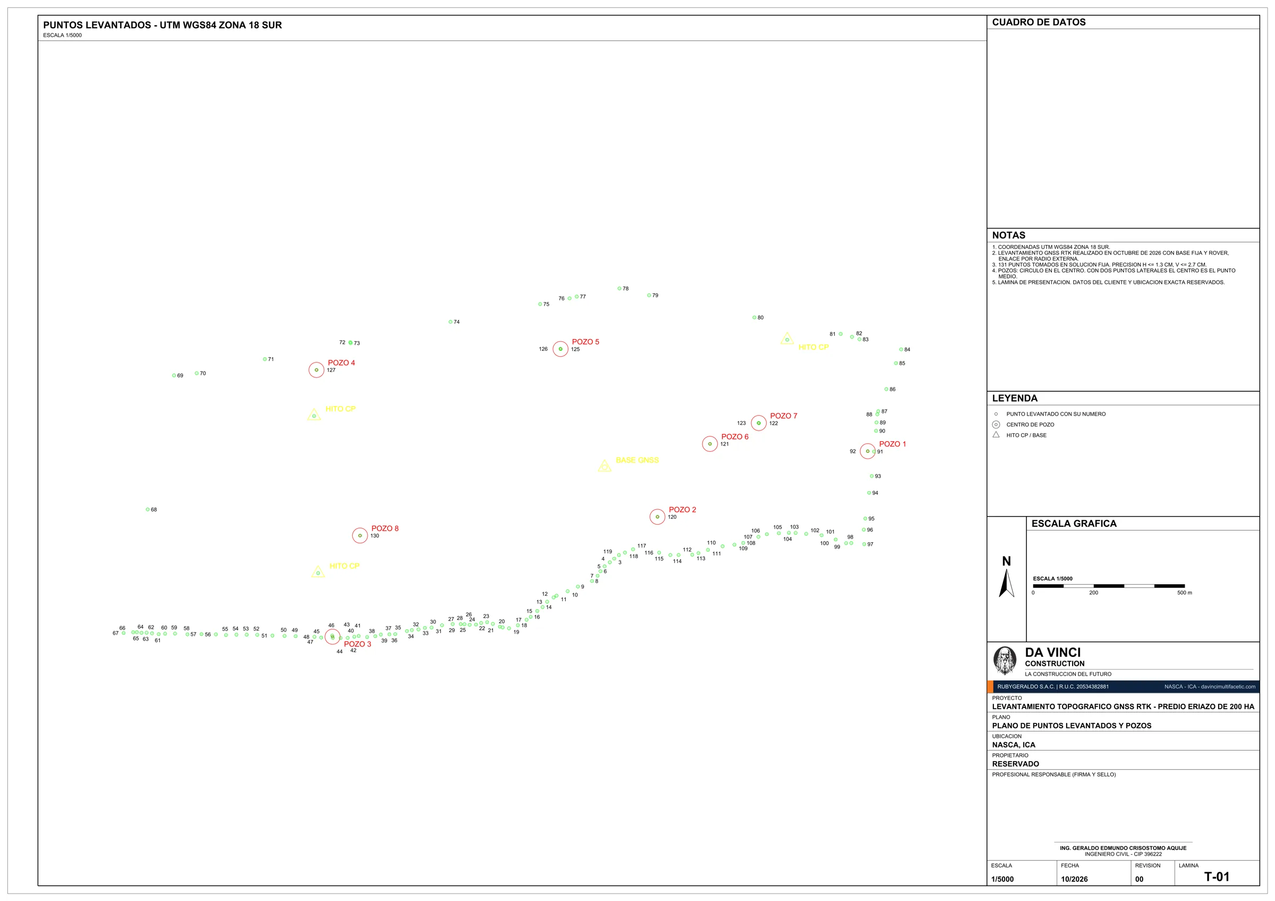Click the graphic scale bar

pos(1108,586)
